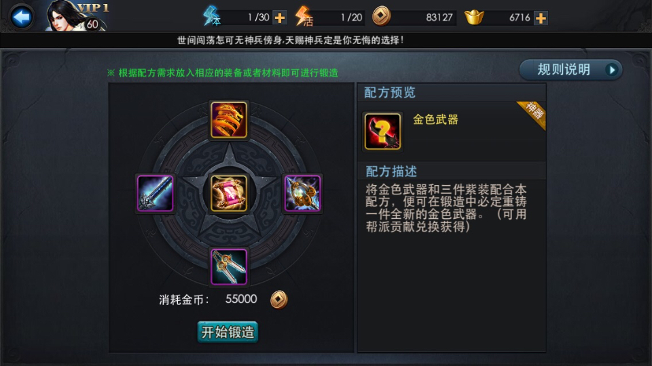Select the center recipe scroll slot
The image size is (652, 366).
[x=229, y=193]
